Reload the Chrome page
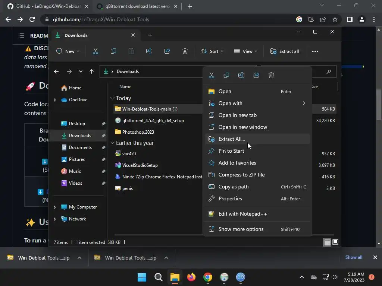The image size is (382, 286). tap(32, 19)
